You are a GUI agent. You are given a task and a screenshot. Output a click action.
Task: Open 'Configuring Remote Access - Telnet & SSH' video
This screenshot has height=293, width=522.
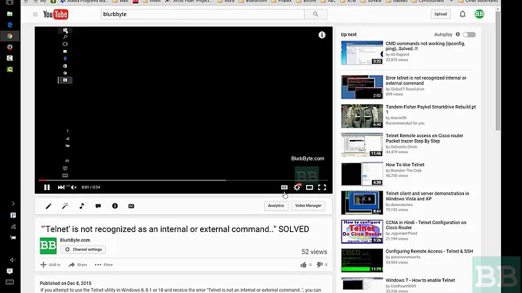click(x=429, y=252)
